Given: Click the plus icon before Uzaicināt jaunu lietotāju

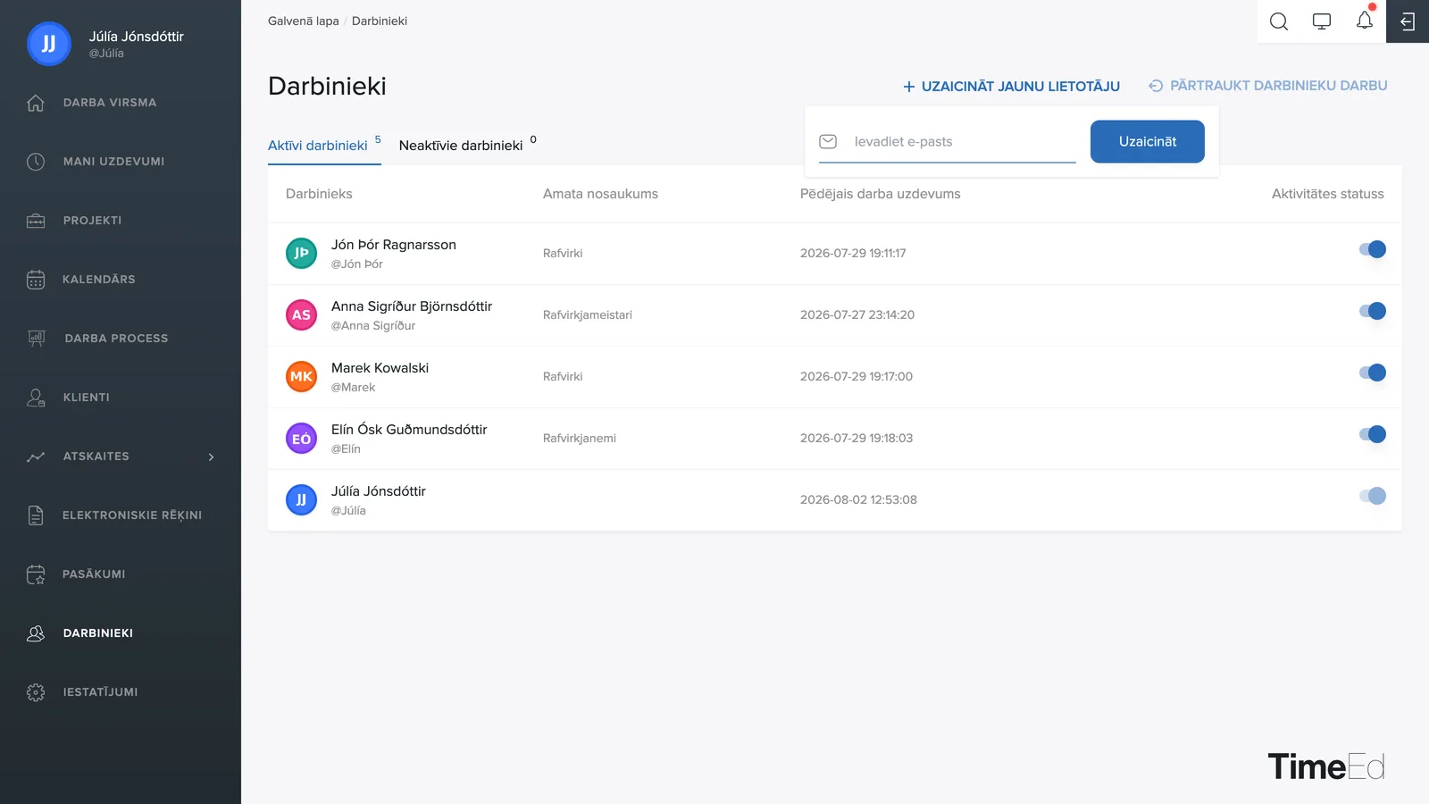Looking at the screenshot, I should click(x=909, y=87).
